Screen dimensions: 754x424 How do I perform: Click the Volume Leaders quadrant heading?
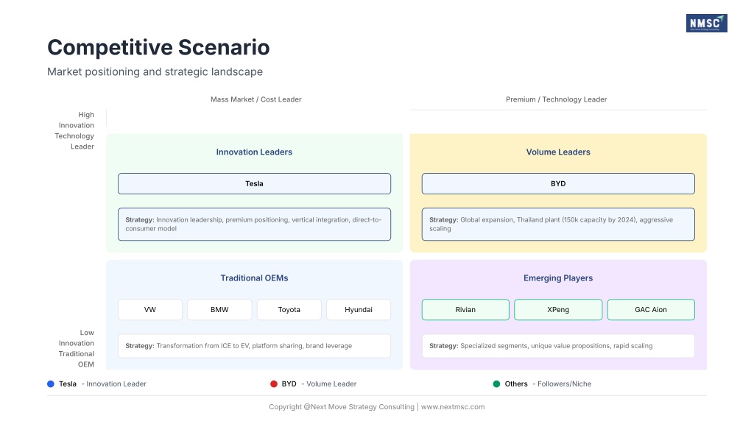[558, 152]
